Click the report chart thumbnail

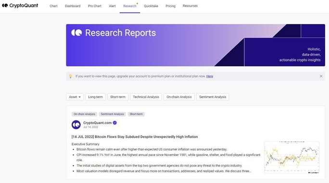pos(292,158)
